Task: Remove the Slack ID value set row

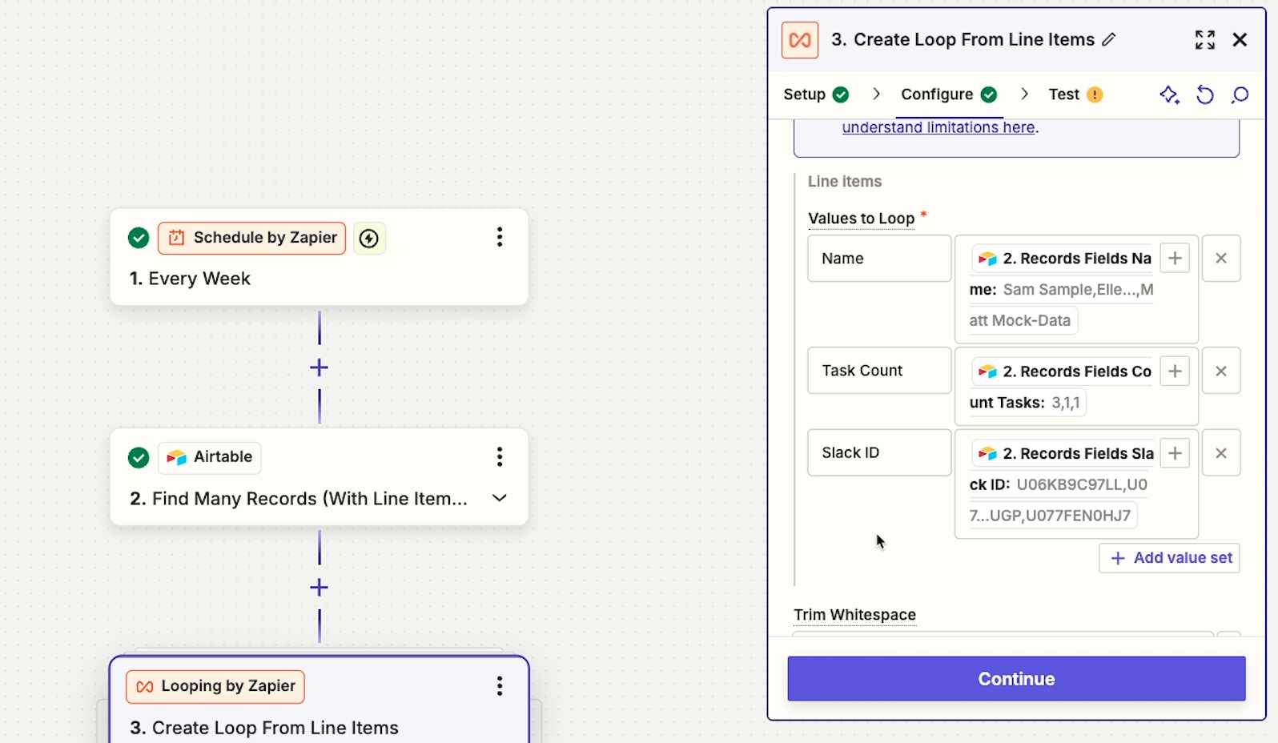Action: point(1221,454)
